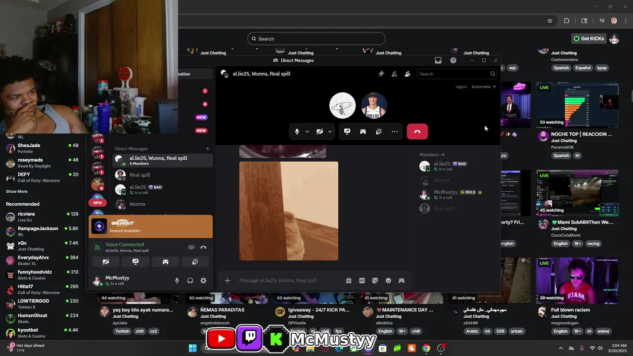The width and height of the screenshot is (633, 356).
Task: Toggle the member list panel
Action: (407, 74)
